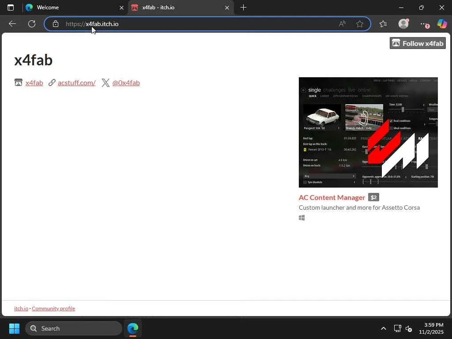Visit the acstuff.com/ link

point(77,83)
